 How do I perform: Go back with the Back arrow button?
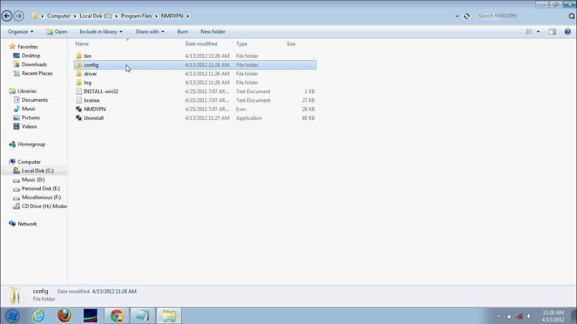pos(7,16)
